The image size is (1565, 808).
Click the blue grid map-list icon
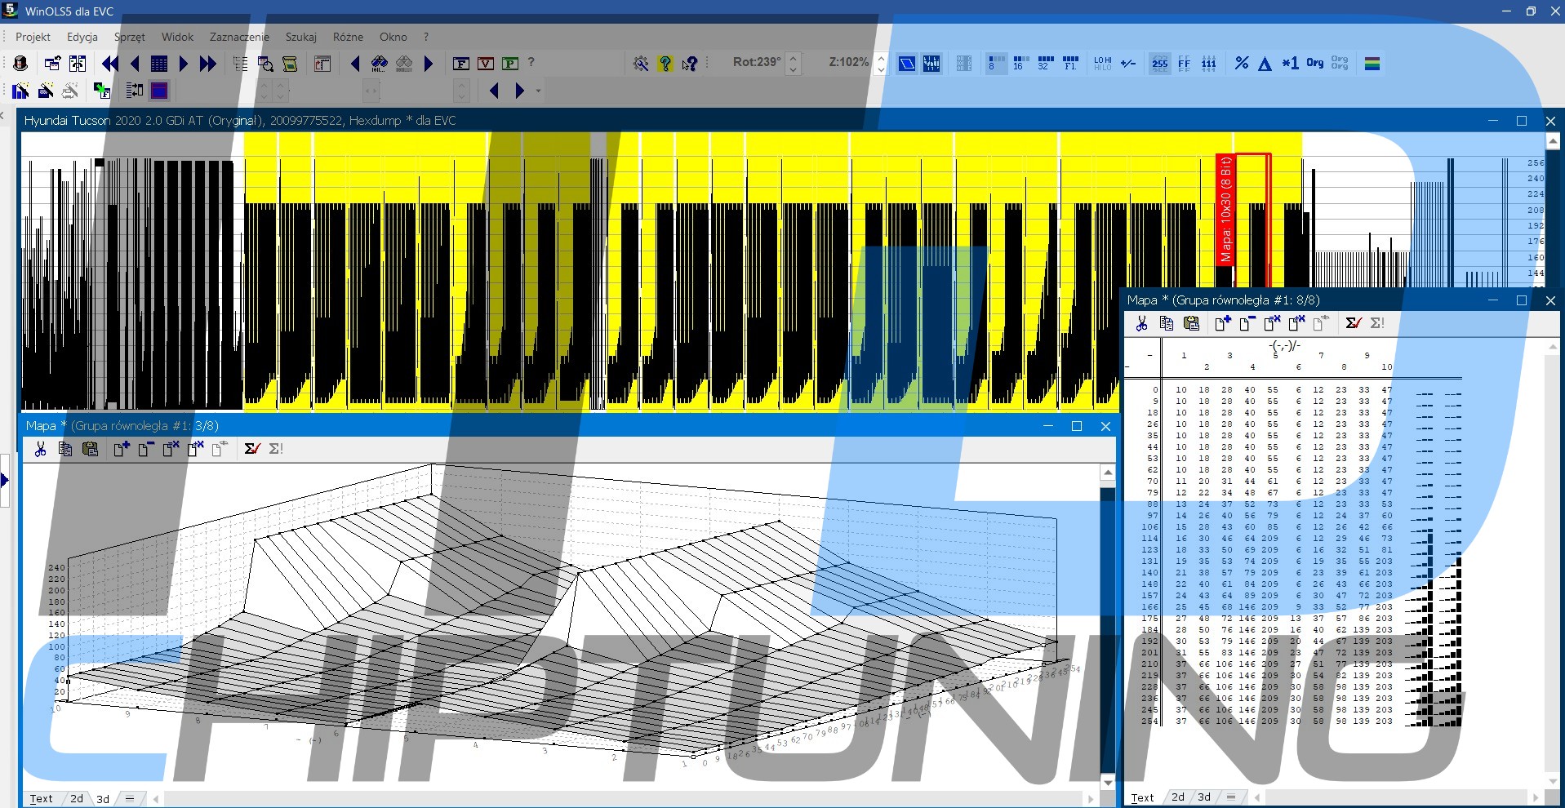click(x=159, y=64)
